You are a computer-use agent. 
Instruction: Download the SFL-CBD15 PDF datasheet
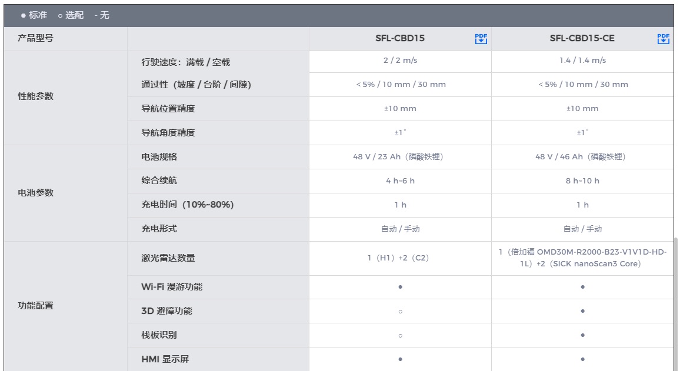[x=481, y=39]
